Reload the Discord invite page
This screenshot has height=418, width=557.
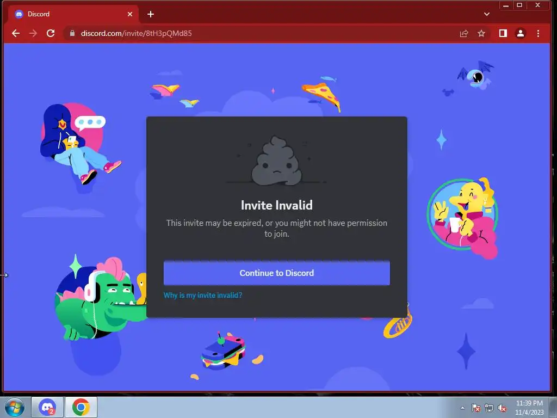(51, 33)
